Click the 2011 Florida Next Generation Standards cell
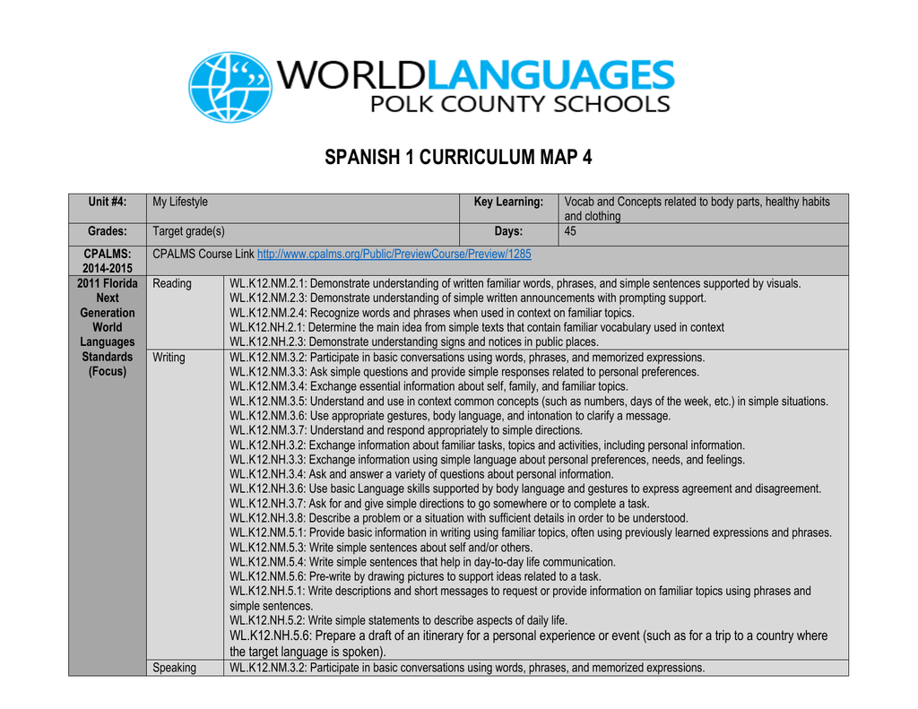The width and height of the screenshot is (918, 709). click(107, 327)
